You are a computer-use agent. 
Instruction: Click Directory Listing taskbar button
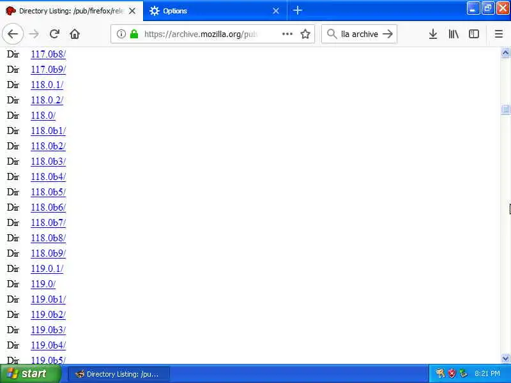[119, 374]
